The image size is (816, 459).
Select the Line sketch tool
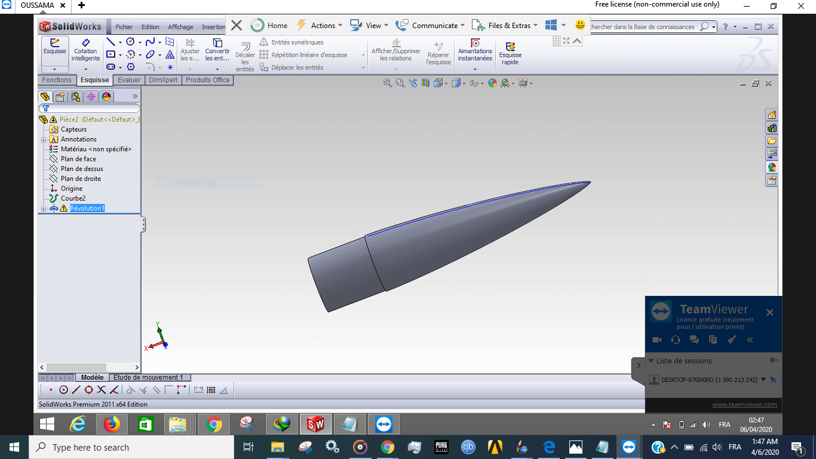pos(112,42)
